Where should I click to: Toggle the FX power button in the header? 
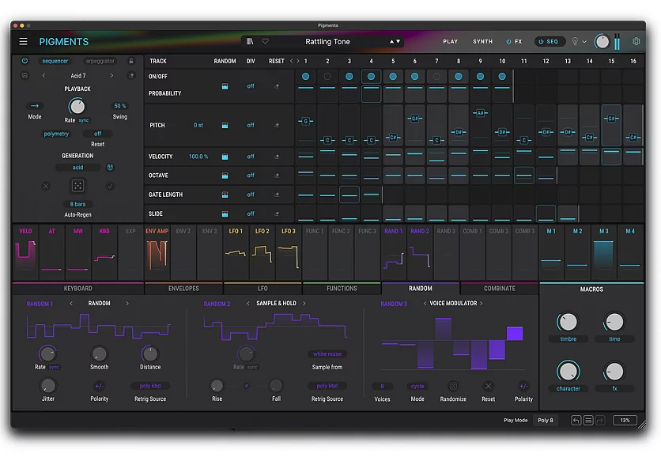[508, 41]
